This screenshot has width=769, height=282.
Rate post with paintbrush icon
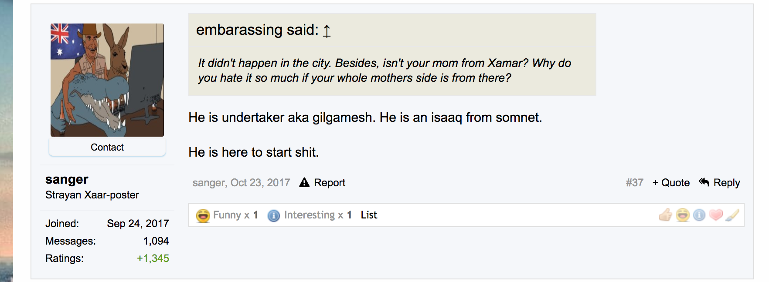click(732, 215)
